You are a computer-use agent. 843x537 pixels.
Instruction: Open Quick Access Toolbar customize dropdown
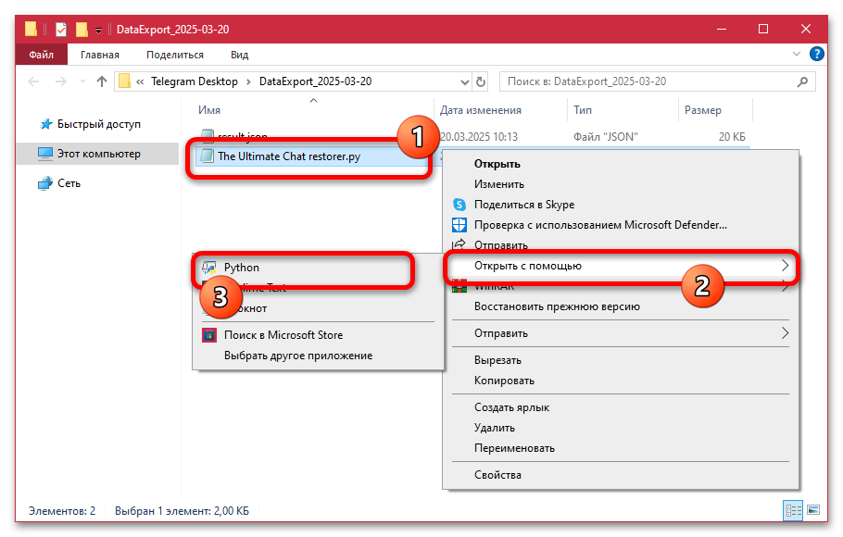[x=98, y=30]
